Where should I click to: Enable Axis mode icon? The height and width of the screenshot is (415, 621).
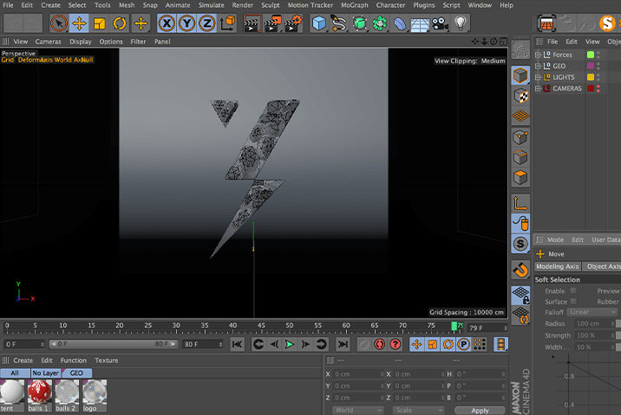[520, 203]
